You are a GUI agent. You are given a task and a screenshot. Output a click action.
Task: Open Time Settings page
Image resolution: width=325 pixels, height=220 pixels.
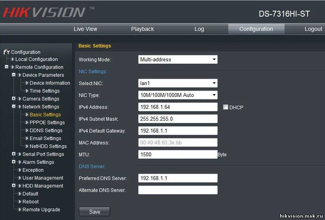(44, 91)
